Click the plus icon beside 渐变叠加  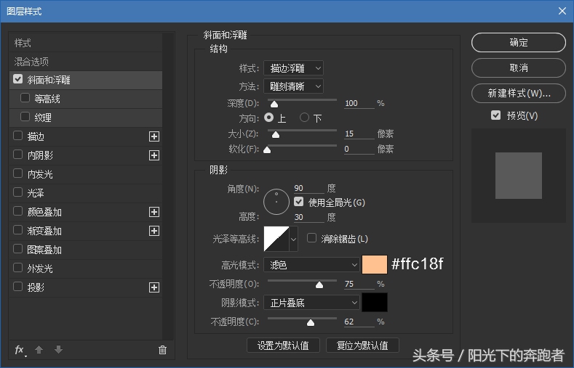click(x=154, y=231)
